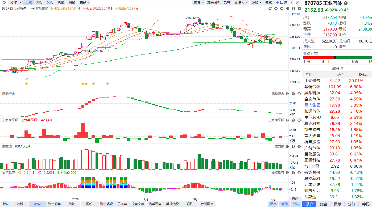Viewport: 372px width, 207px height.
Task: Click info icon beside 工业气体 title
Action: 346,3
